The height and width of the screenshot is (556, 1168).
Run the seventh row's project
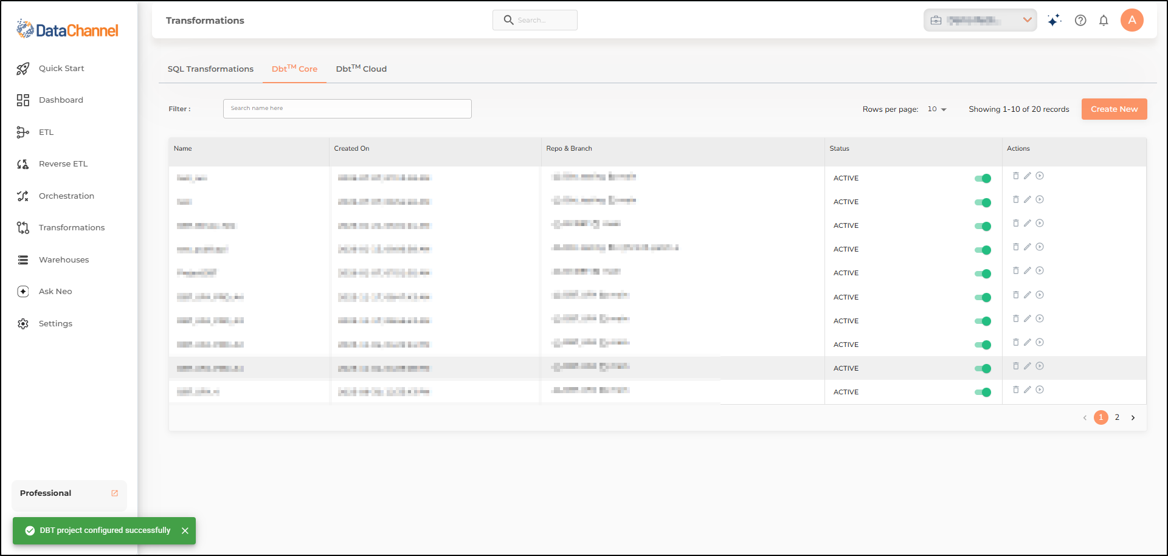click(1040, 318)
